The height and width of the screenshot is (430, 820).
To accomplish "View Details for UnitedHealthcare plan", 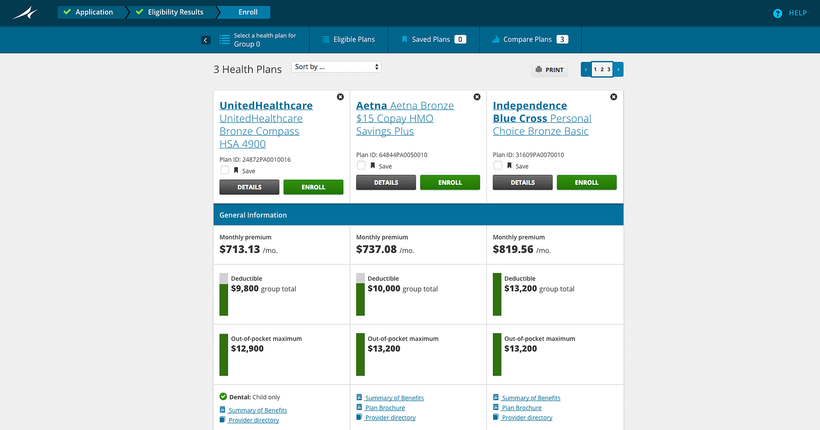I will [250, 187].
